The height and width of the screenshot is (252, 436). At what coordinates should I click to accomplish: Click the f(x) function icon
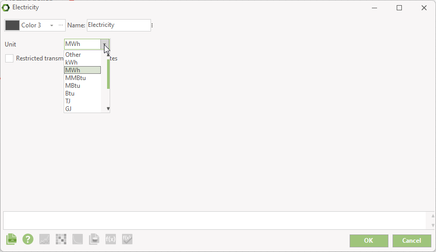[111, 239]
